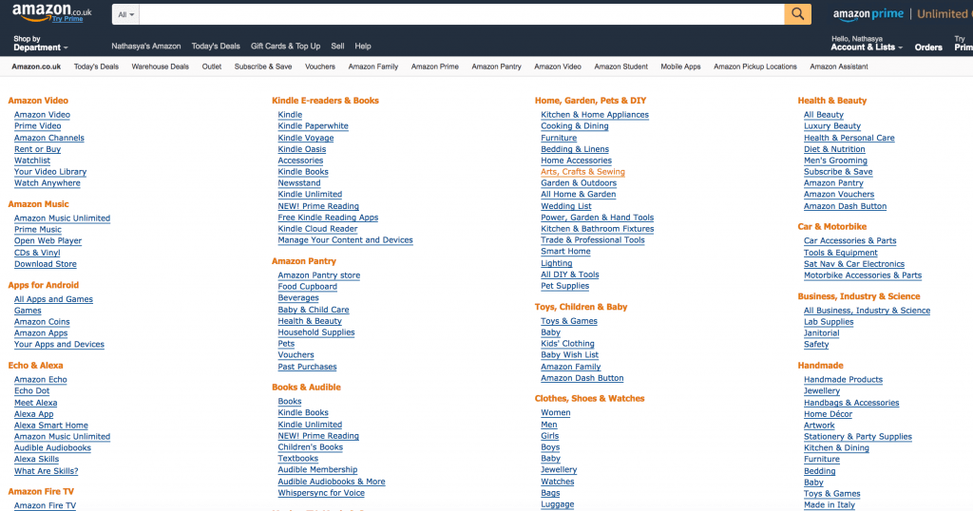The width and height of the screenshot is (973, 511).
Task: Open Today's Deals in the dark navigation bar
Action: point(216,46)
